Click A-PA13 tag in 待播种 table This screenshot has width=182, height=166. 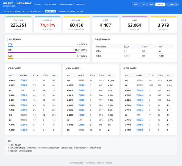(x=82, y=95)
